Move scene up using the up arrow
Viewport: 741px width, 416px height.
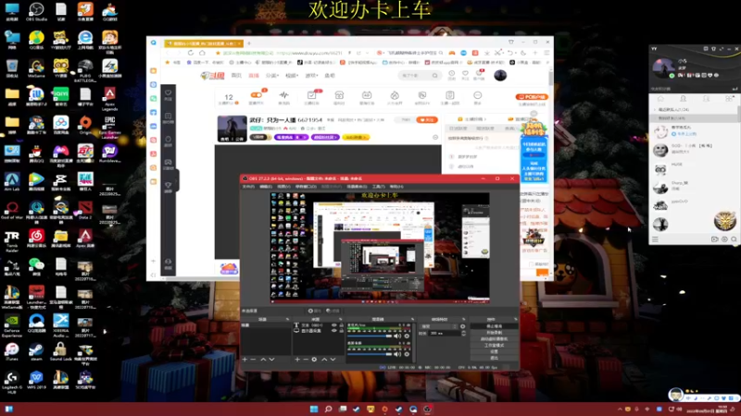click(x=263, y=360)
